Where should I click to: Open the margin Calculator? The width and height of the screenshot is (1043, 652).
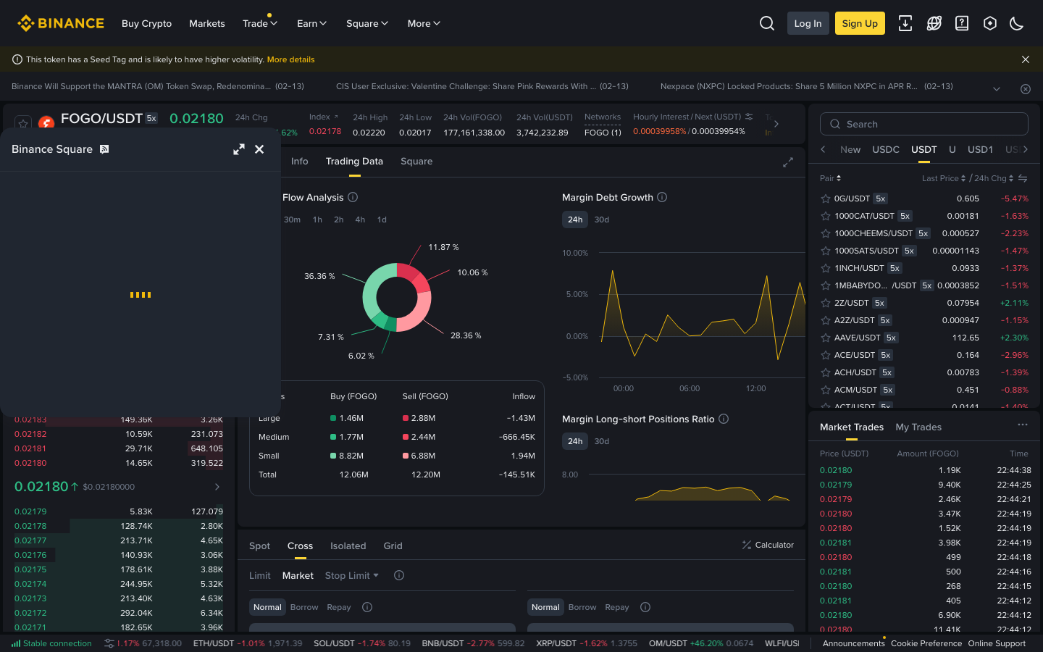[768, 545]
